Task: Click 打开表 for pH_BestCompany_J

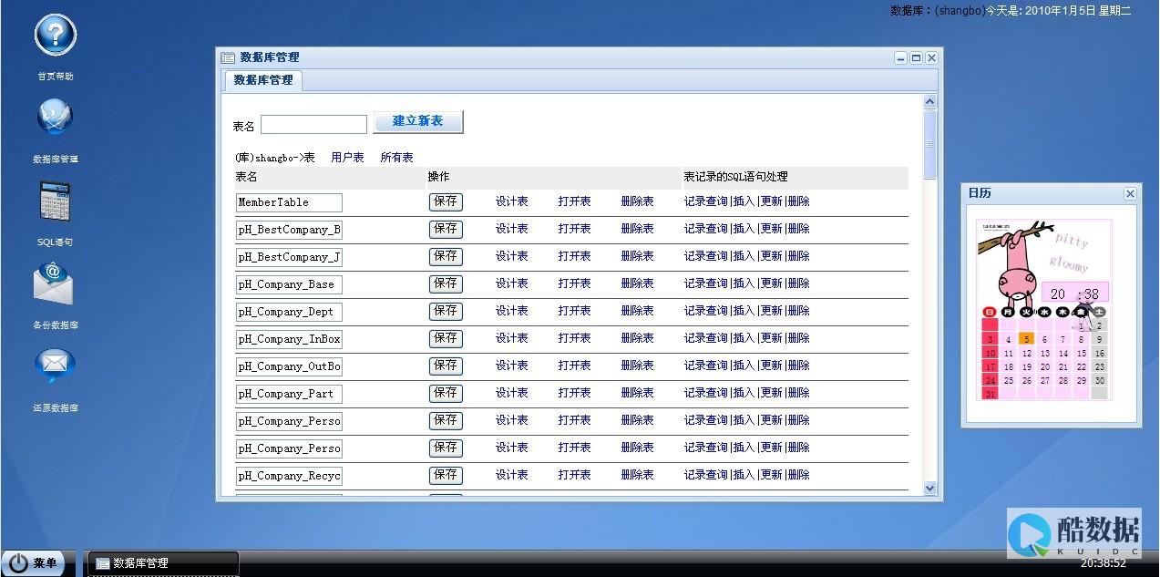Action: pos(575,256)
